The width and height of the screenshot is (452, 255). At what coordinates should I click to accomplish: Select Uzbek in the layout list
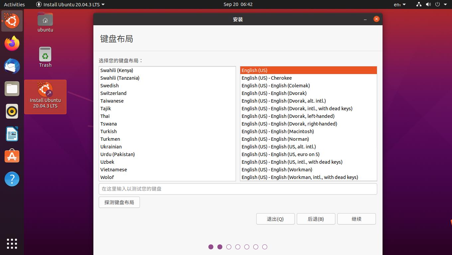(x=167, y=162)
